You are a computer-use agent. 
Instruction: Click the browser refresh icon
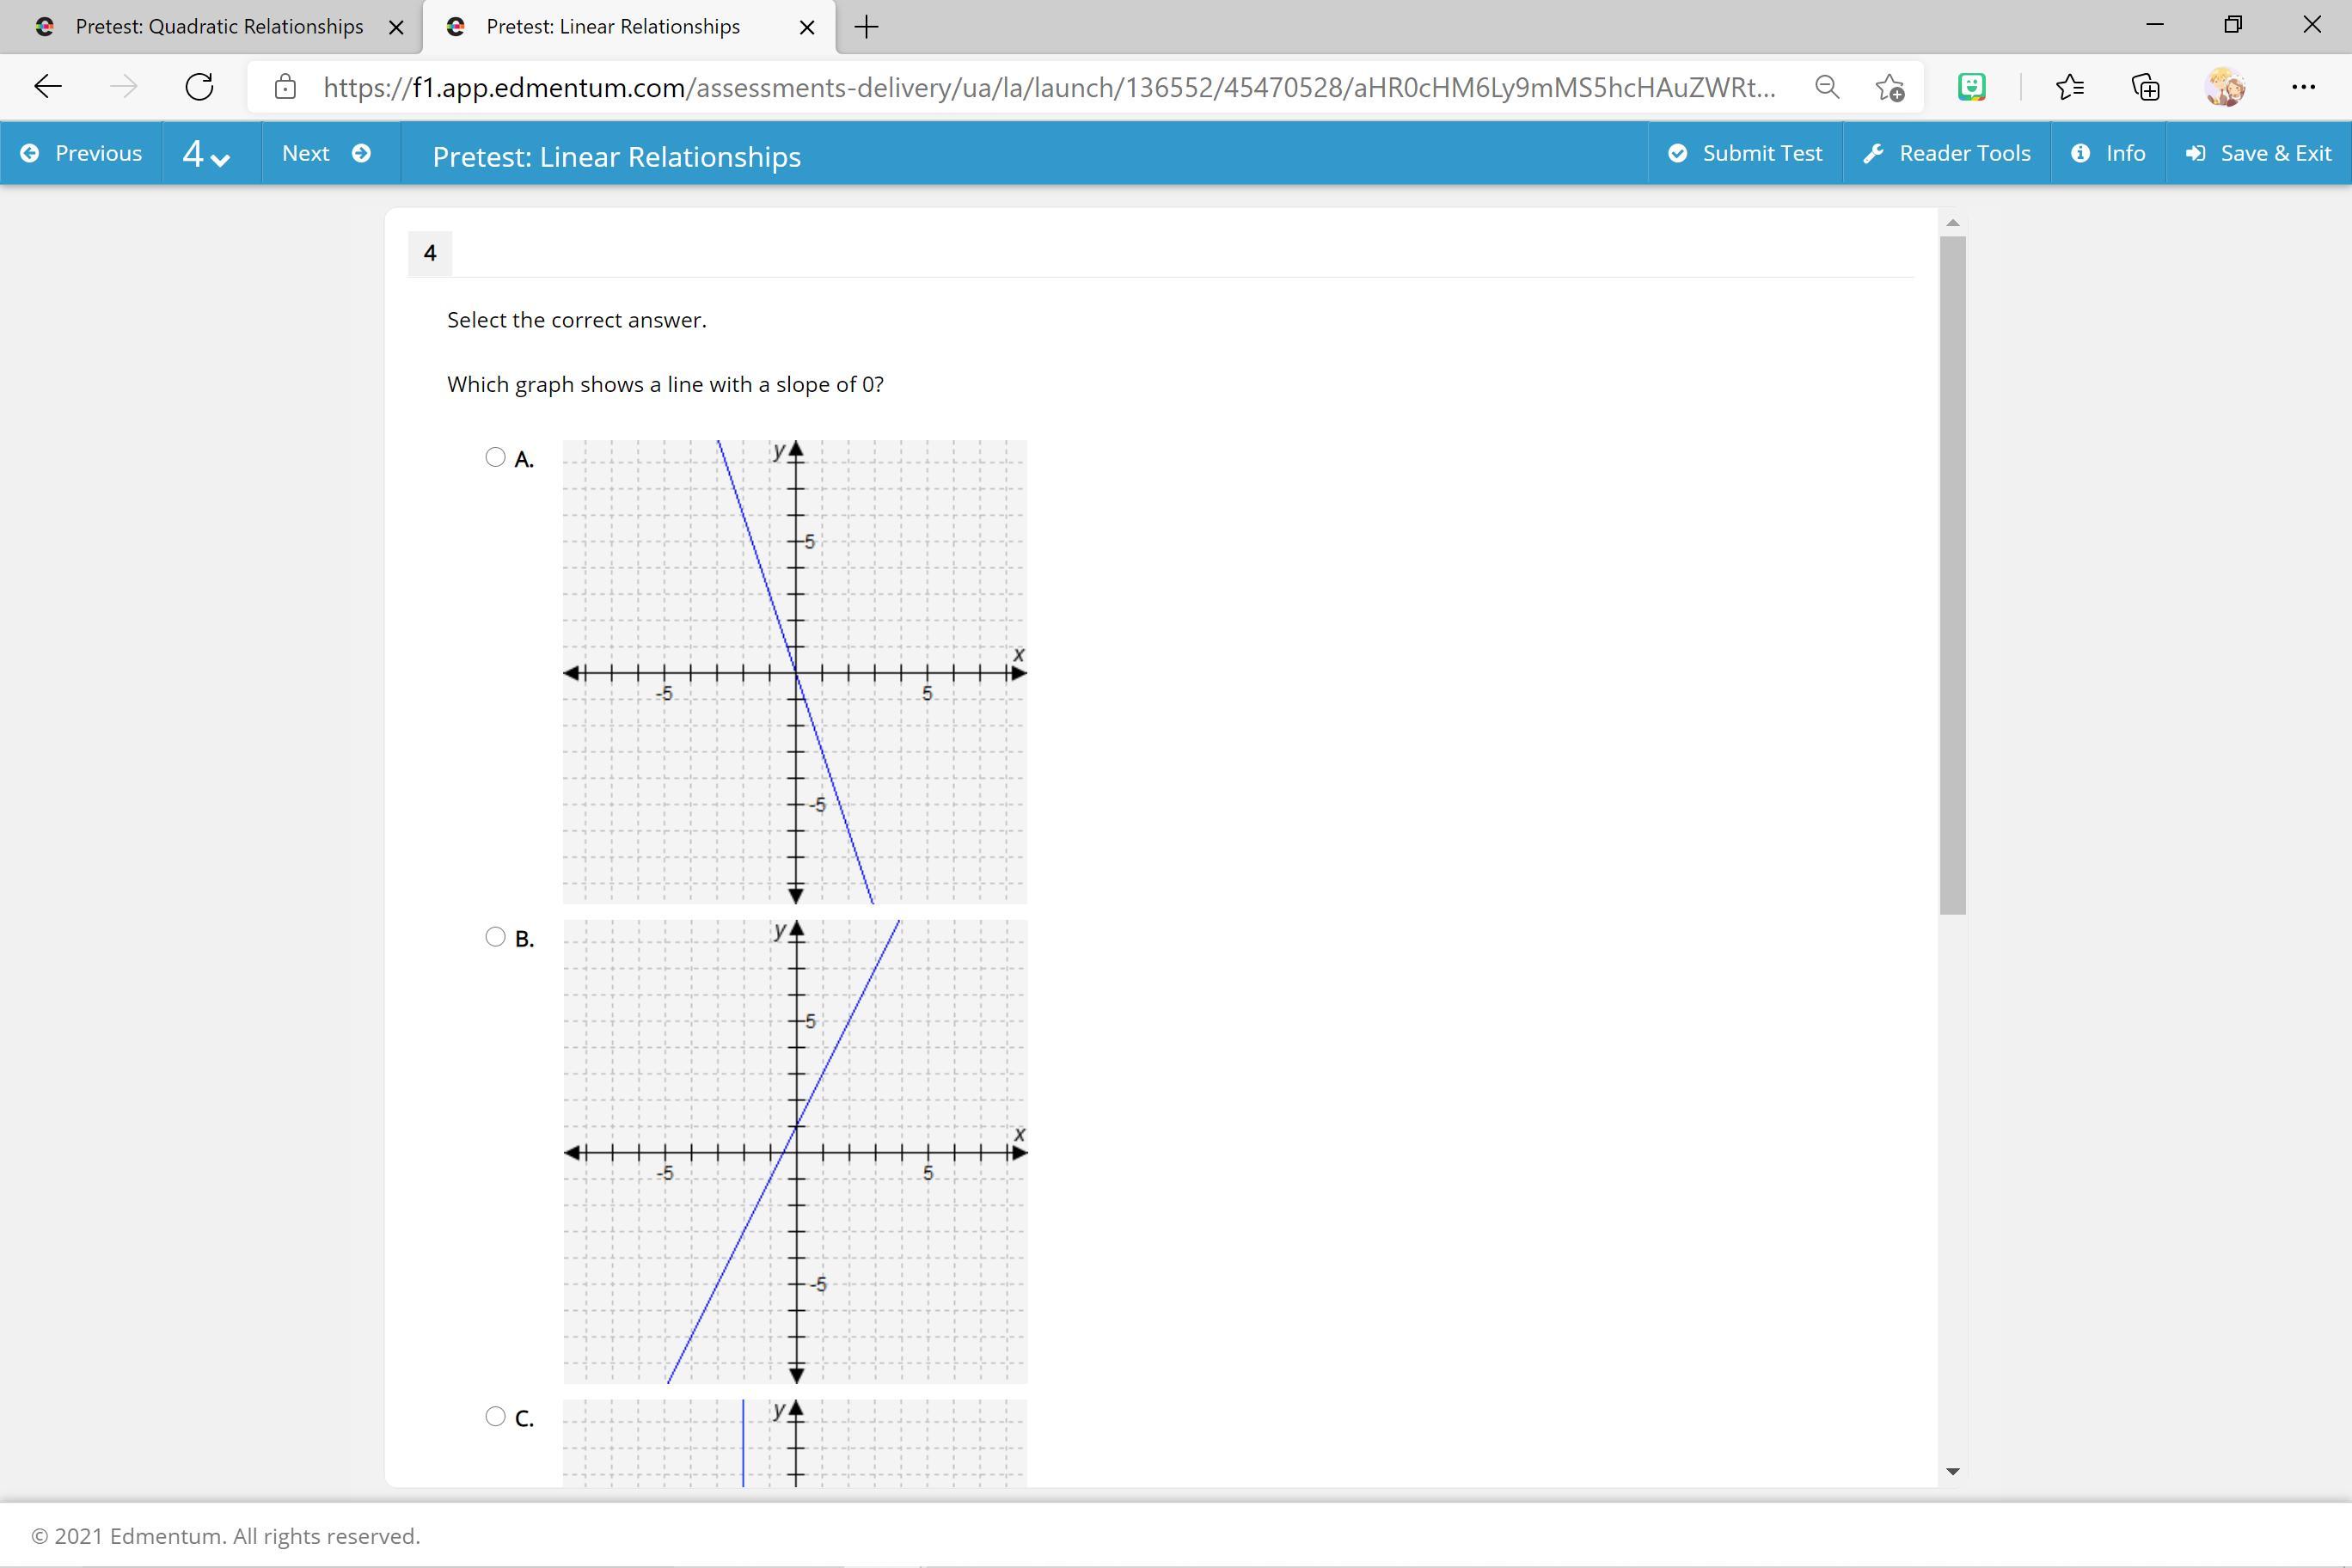coord(199,87)
